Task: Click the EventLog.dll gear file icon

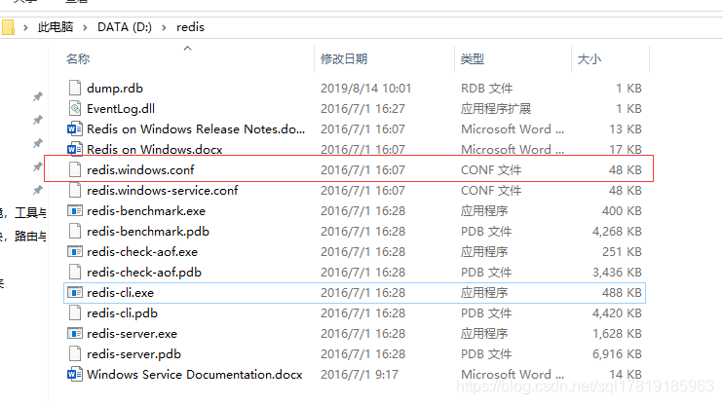Action: (75, 108)
